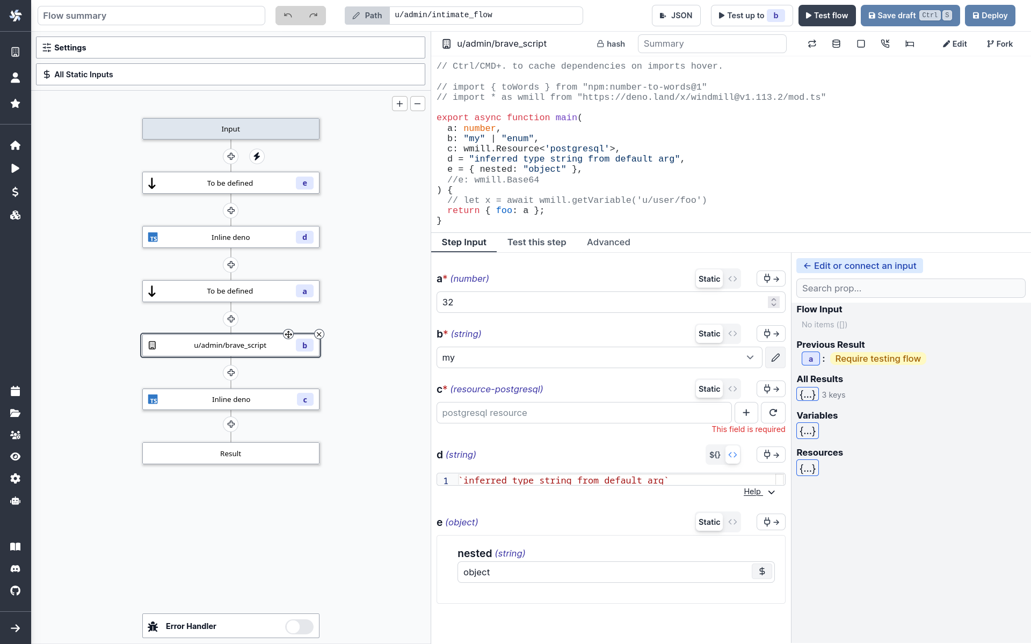1031x644 pixels.
Task: Open the step cache settings icon
Action: tap(836, 43)
